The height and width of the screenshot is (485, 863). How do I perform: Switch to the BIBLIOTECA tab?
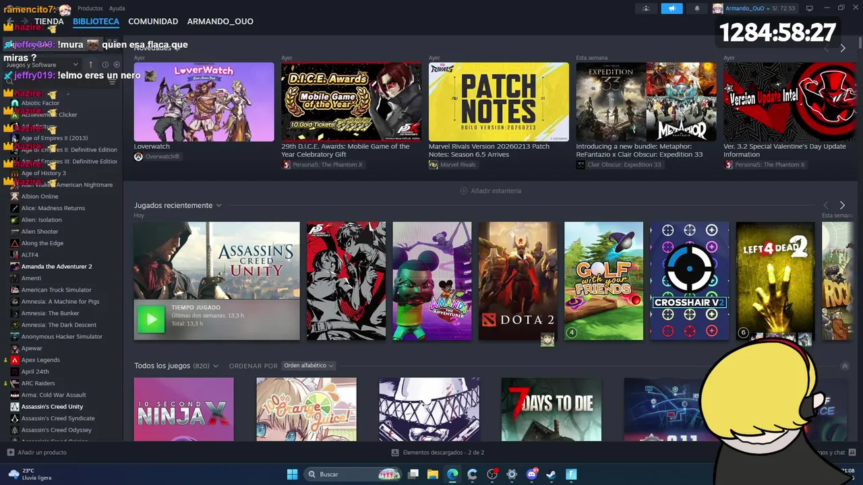(96, 22)
